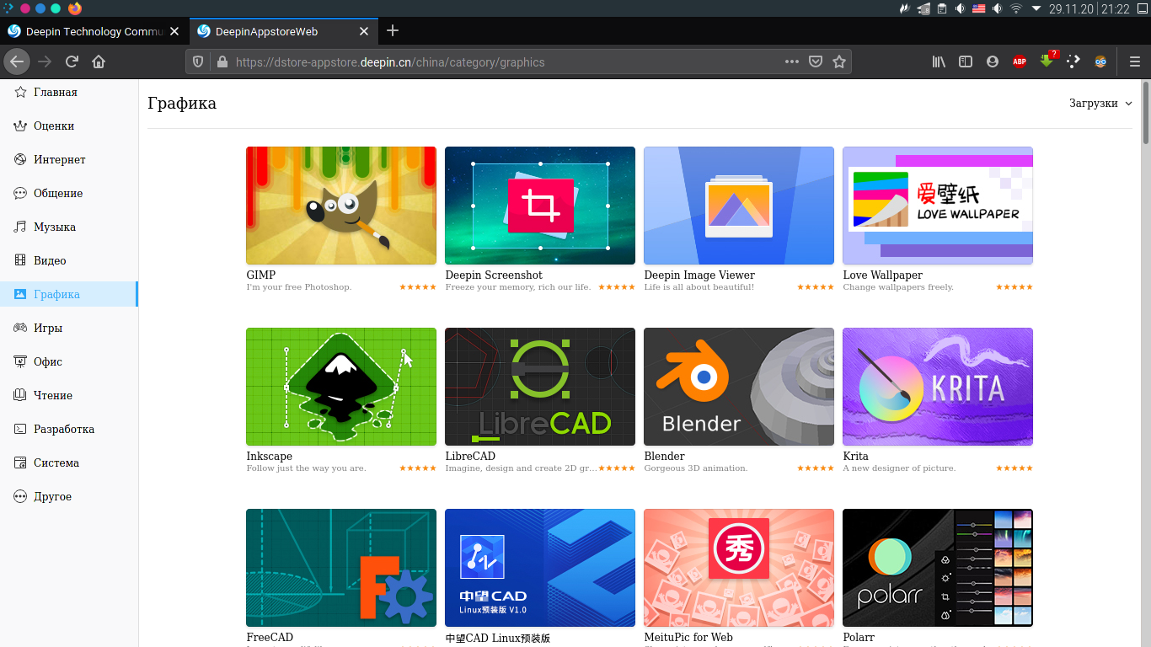Open the Главная section
Image resolution: width=1151 pixels, height=647 pixels.
point(68,92)
